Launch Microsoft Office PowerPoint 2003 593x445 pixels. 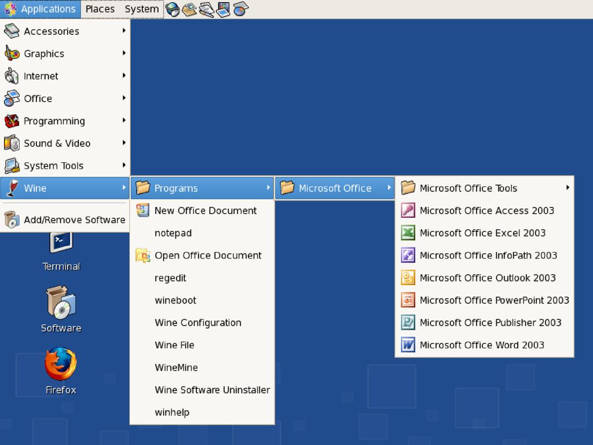(x=484, y=300)
